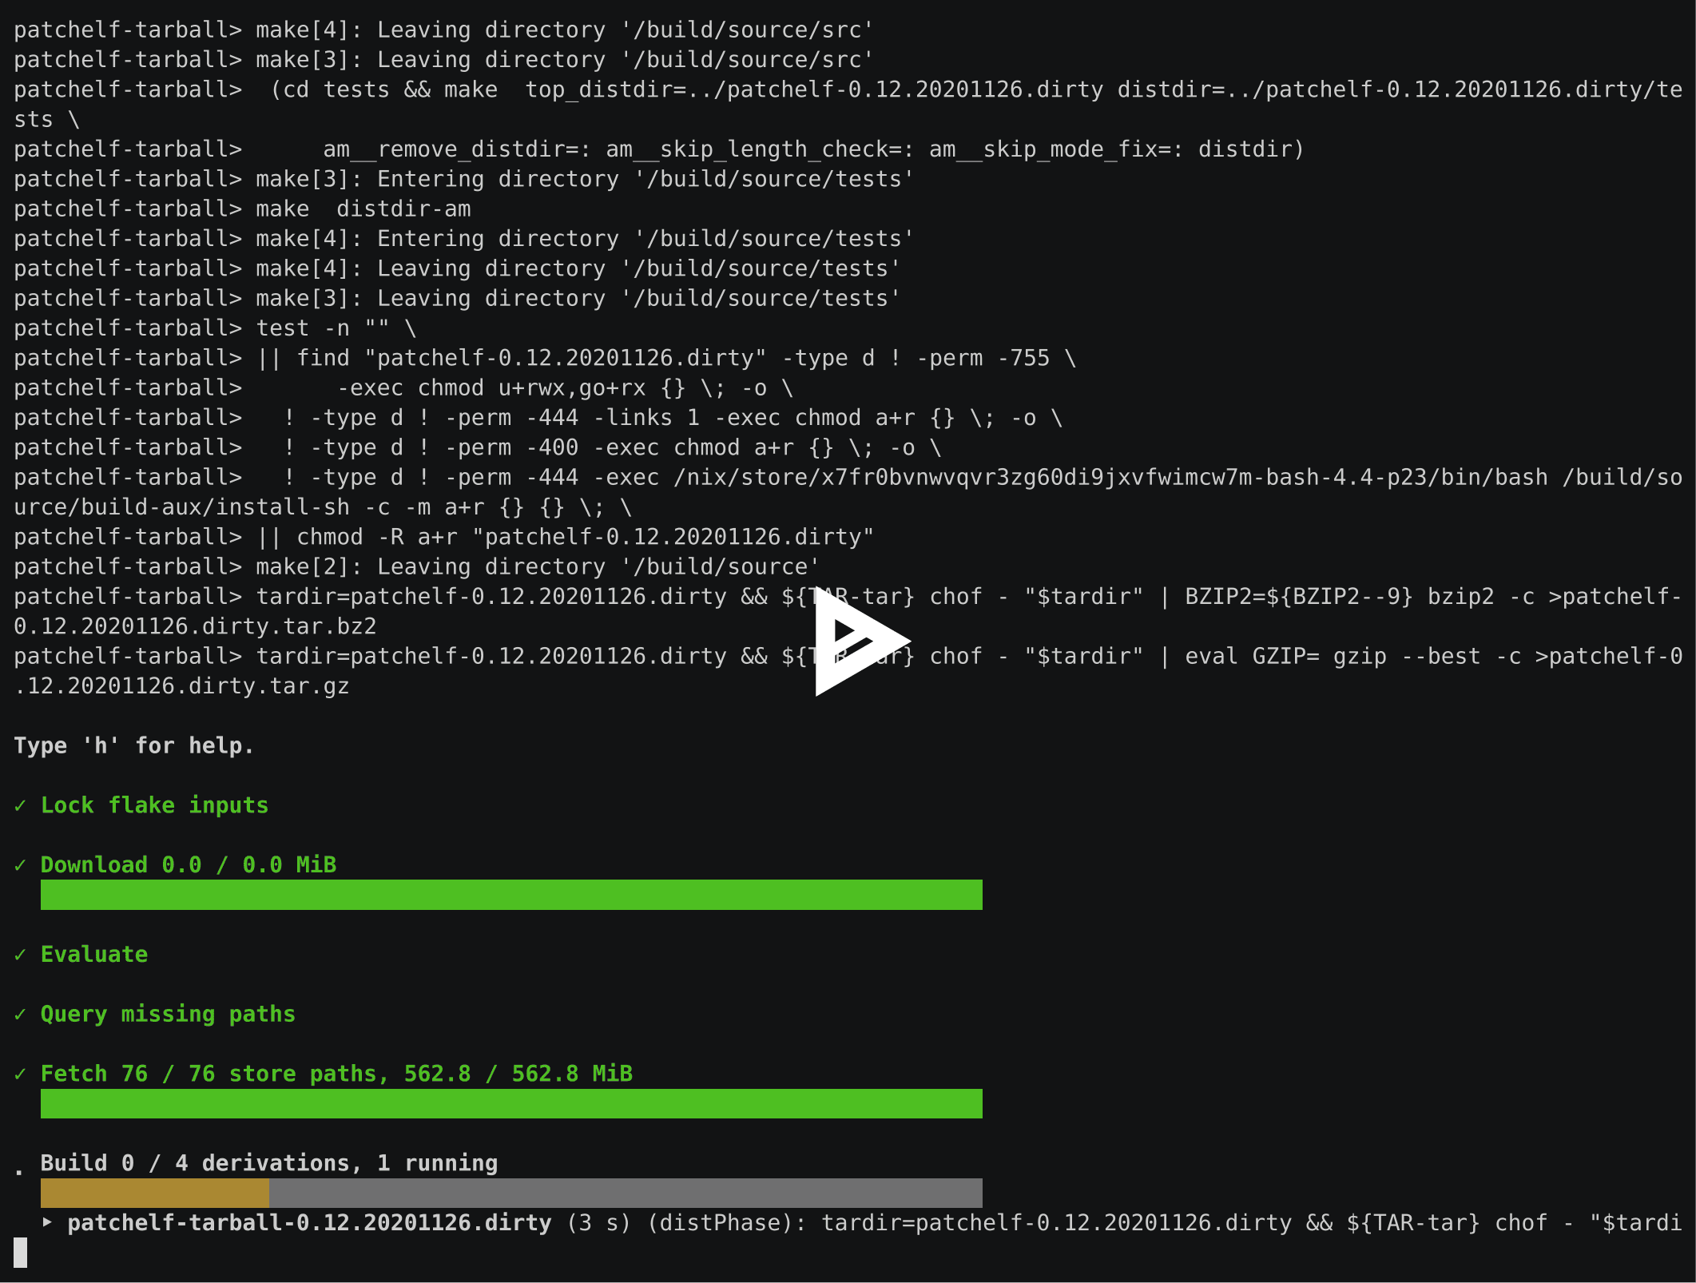The image size is (1696, 1283).
Task: Click 'Build 0 / 4 derivations, 1 running'
Action: point(269,1163)
